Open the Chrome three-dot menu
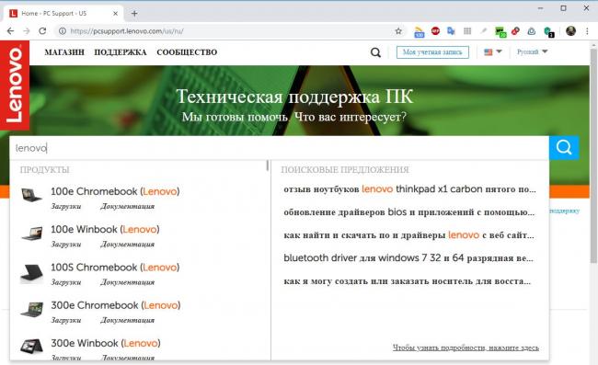The width and height of the screenshot is (598, 365). 587,31
